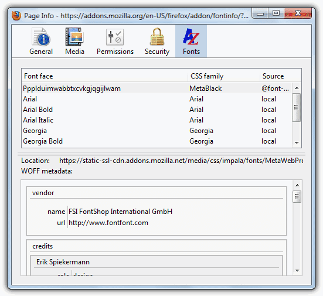Click the Location URL field
The width and height of the screenshot is (323, 296).
(181, 161)
